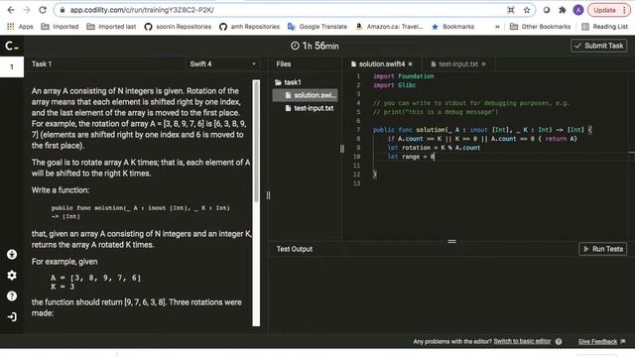Open Other Bookmarks folder
This screenshot has height=357, width=635.
coord(540,27)
